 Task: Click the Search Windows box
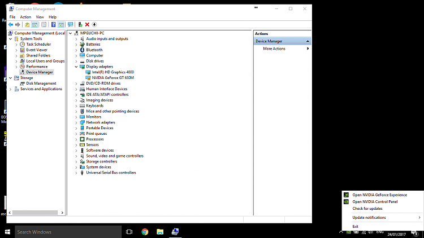coord(68,232)
